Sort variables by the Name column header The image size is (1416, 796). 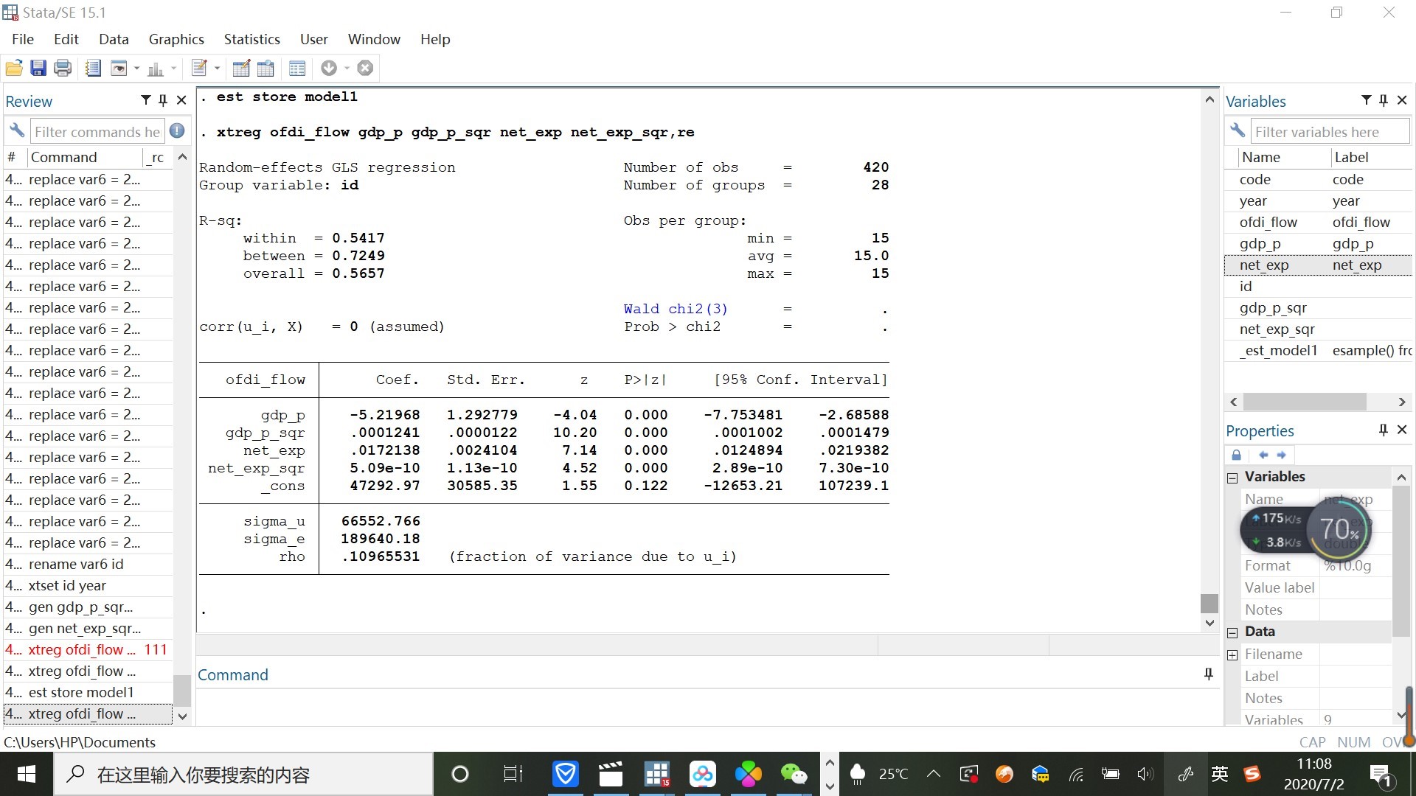pos(1284,157)
